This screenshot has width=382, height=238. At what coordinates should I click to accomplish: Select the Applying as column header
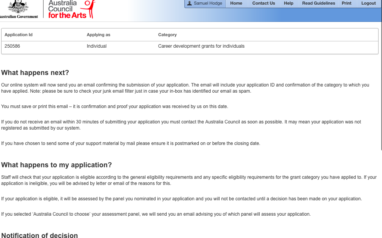point(98,35)
